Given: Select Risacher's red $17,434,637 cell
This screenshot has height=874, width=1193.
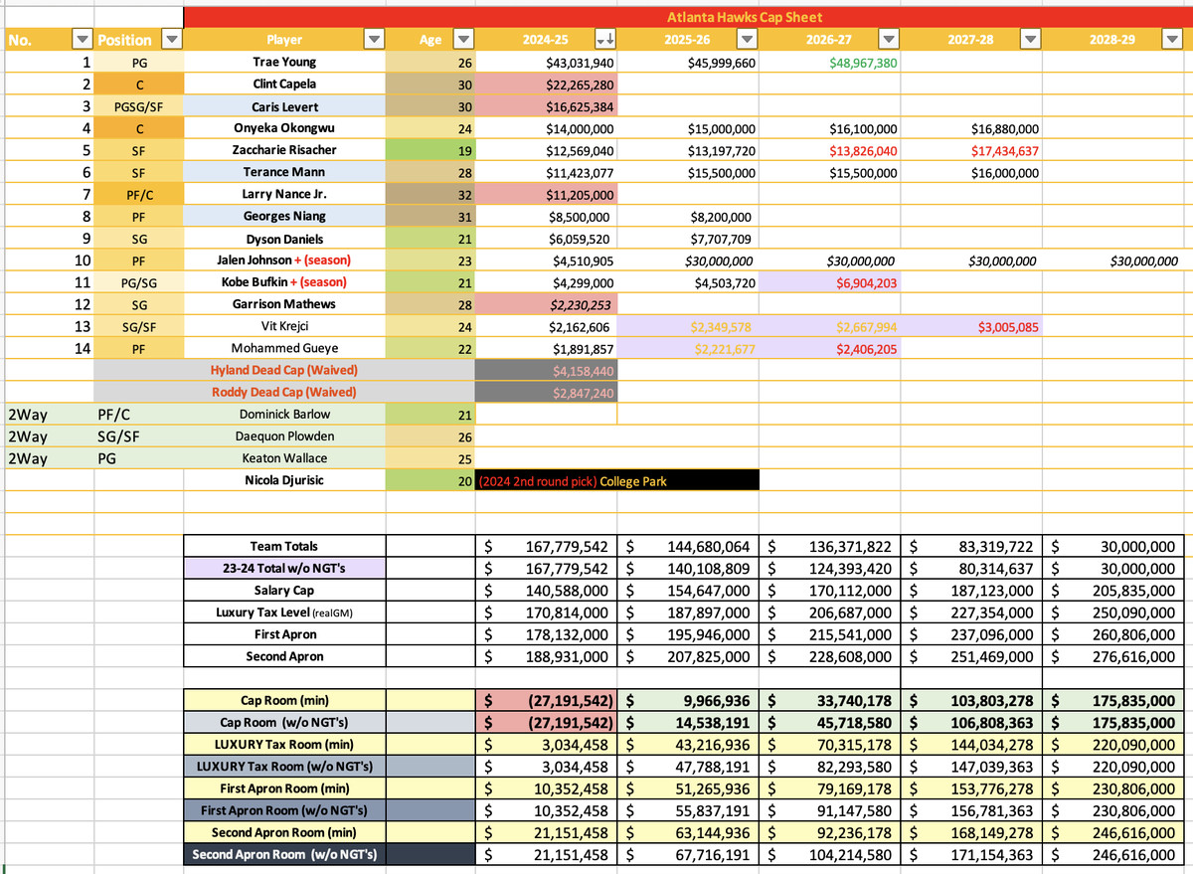Looking at the screenshot, I should (972, 150).
